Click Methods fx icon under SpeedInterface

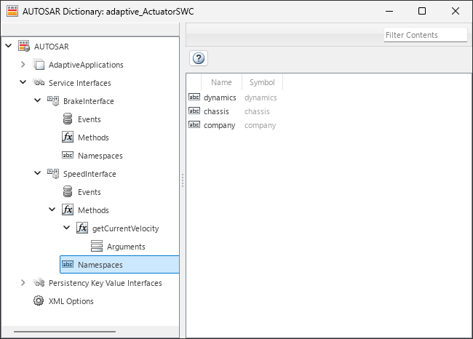[68, 210]
